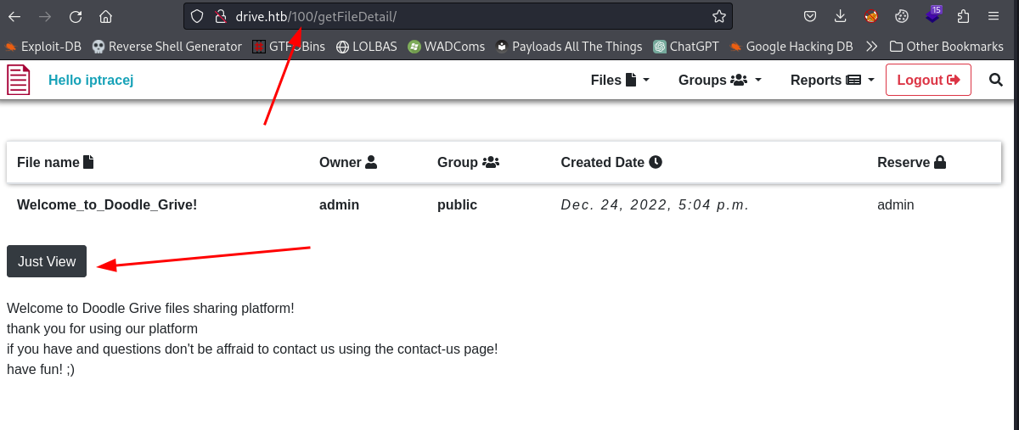The width and height of the screenshot is (1019, 430).
Task: Click the insecure connection padlock icon
Action: [220, 16]
